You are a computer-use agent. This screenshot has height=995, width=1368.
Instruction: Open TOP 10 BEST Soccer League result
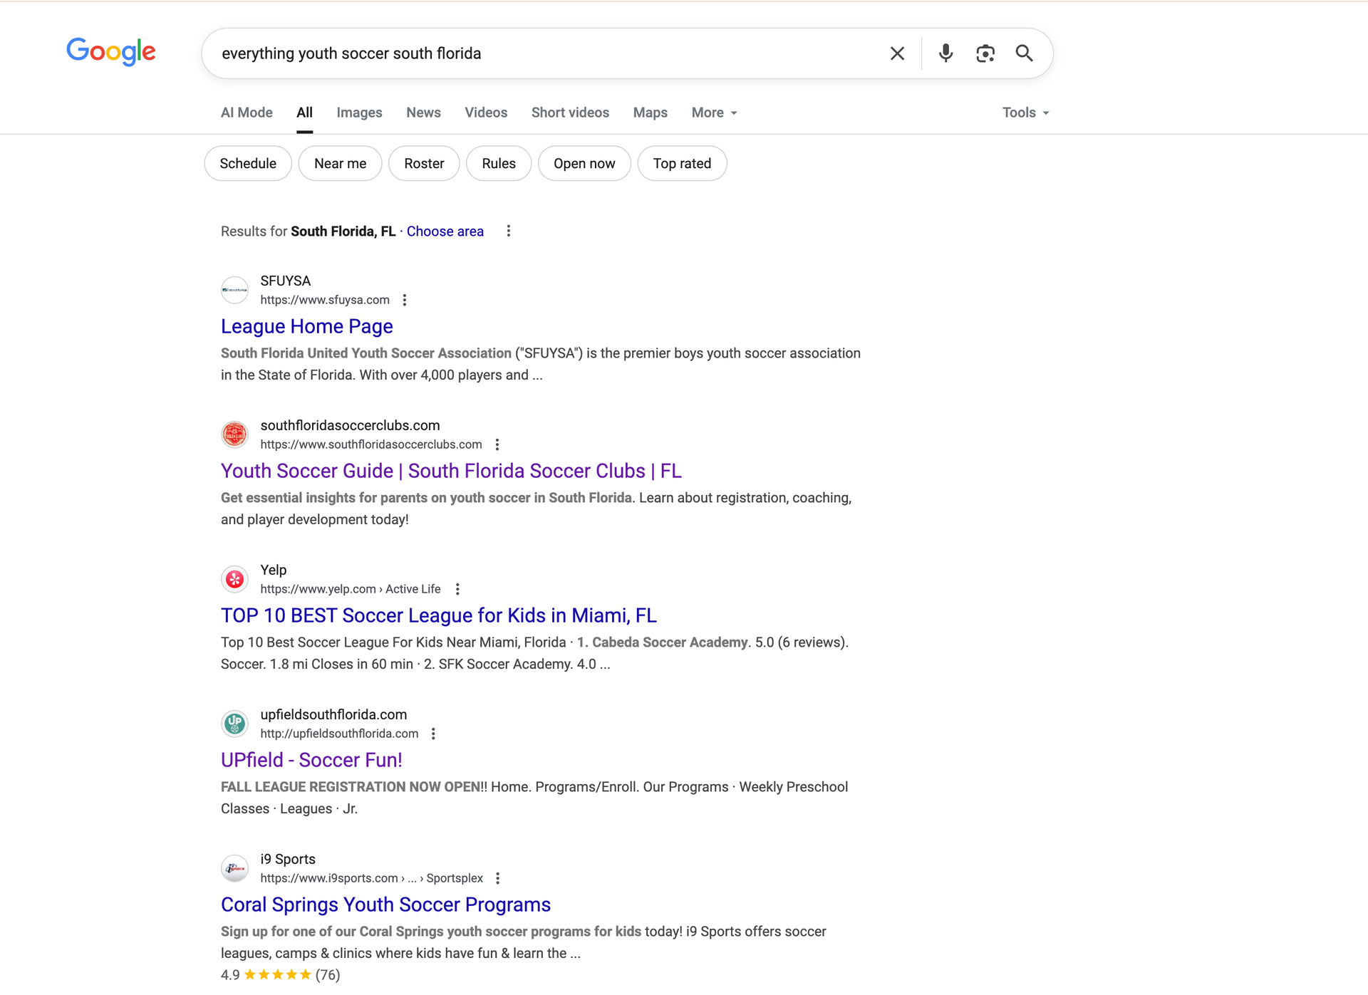click(x=438, y=615)
